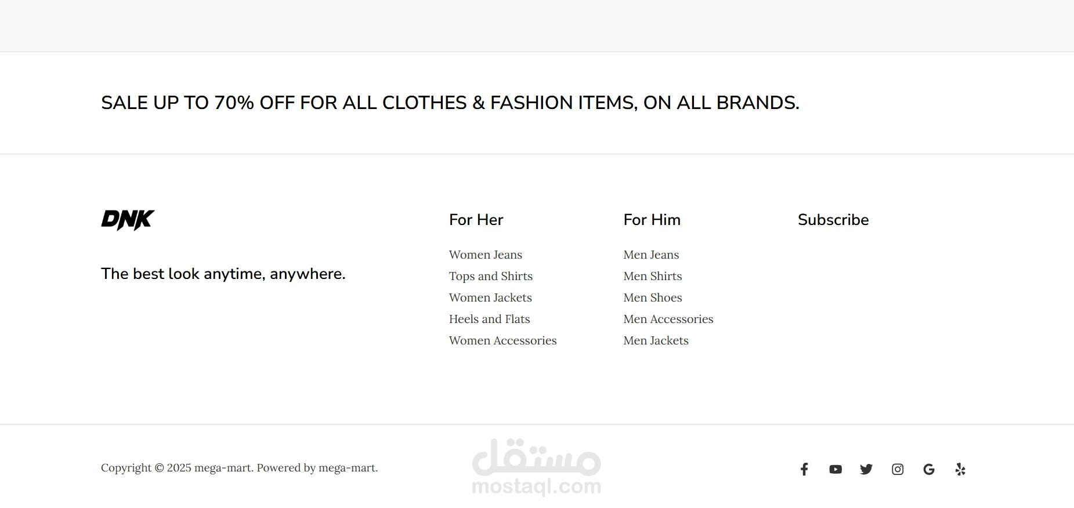Open the Google G icon
Image resolution: width=1074 pixels, height=508 pixels.
point(929,469)
